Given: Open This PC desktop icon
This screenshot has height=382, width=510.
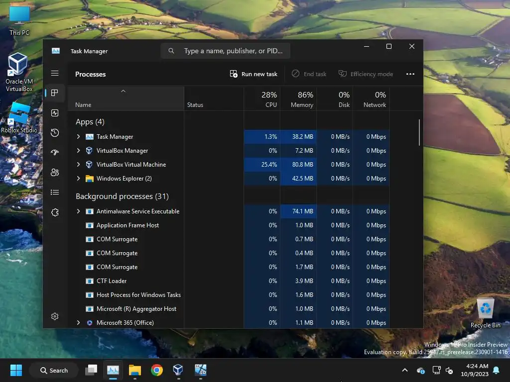Looking at the screenshot, I should coord(19,20).
